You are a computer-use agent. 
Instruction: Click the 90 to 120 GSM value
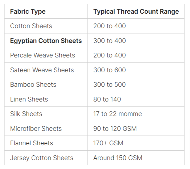pyautogui.click(x=115, y=129)
